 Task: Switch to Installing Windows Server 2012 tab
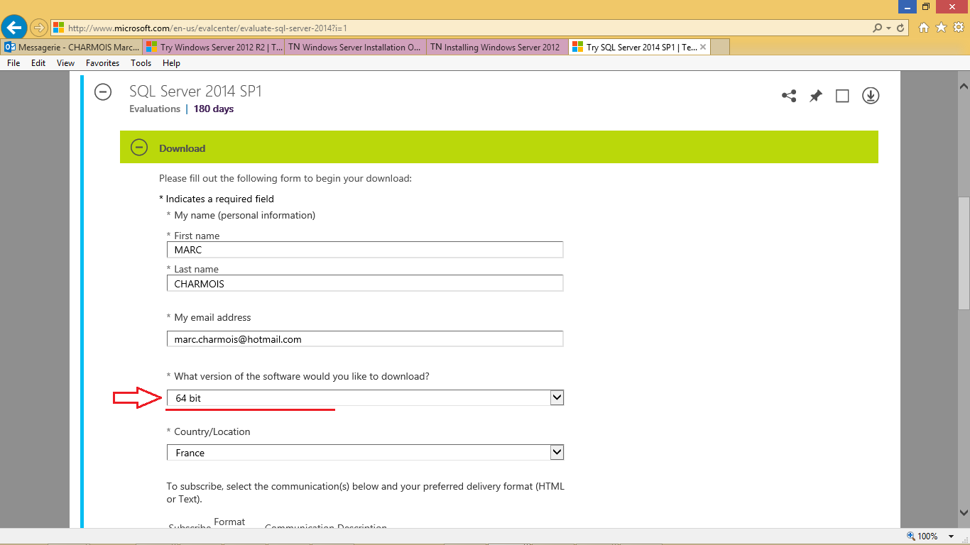pyautogui.click(x=498, y=48)
